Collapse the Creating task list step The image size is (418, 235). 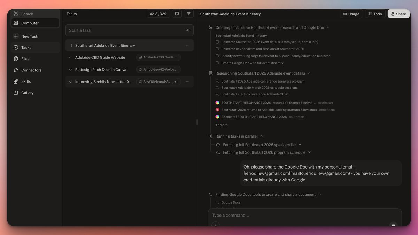tap(328, 28)
